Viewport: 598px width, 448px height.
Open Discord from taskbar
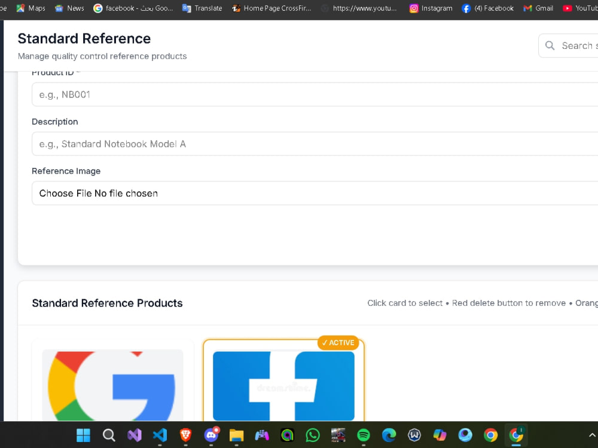click(x=211, y=435)
